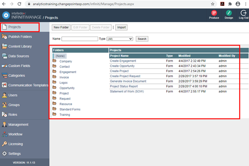249x166 pixels.
Task: Click the Log Out icon
Action: pos(244,13)
